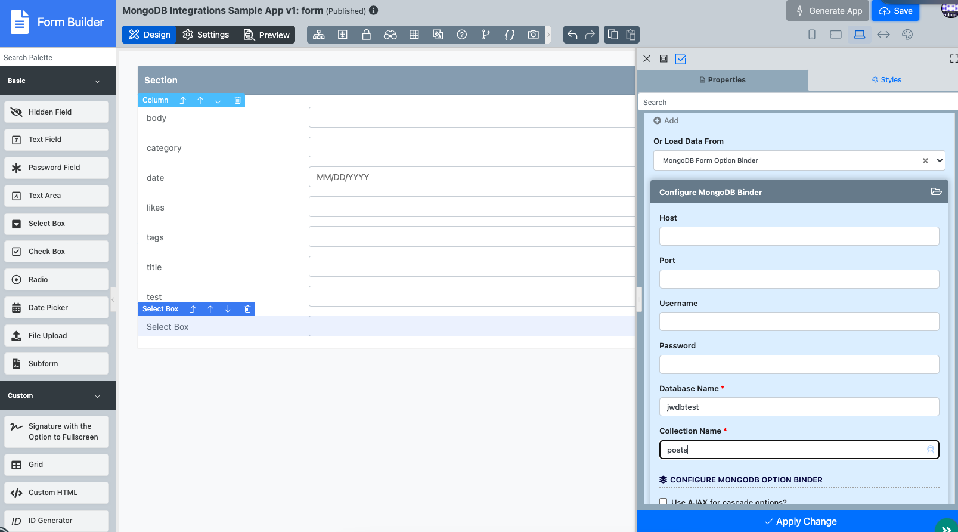The height and width of the screenshot is (532, 958).
Task: Paste element from clipboard icon
Action: pos(631,35)
